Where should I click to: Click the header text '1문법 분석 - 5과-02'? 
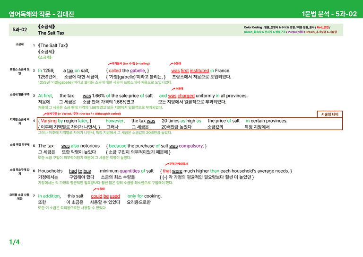coord(329,14)
